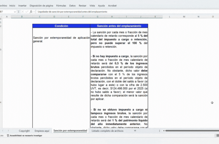Click the formula bar text field
The height and width of the screenshot is (144, 219).
click(x=127, y=12)
